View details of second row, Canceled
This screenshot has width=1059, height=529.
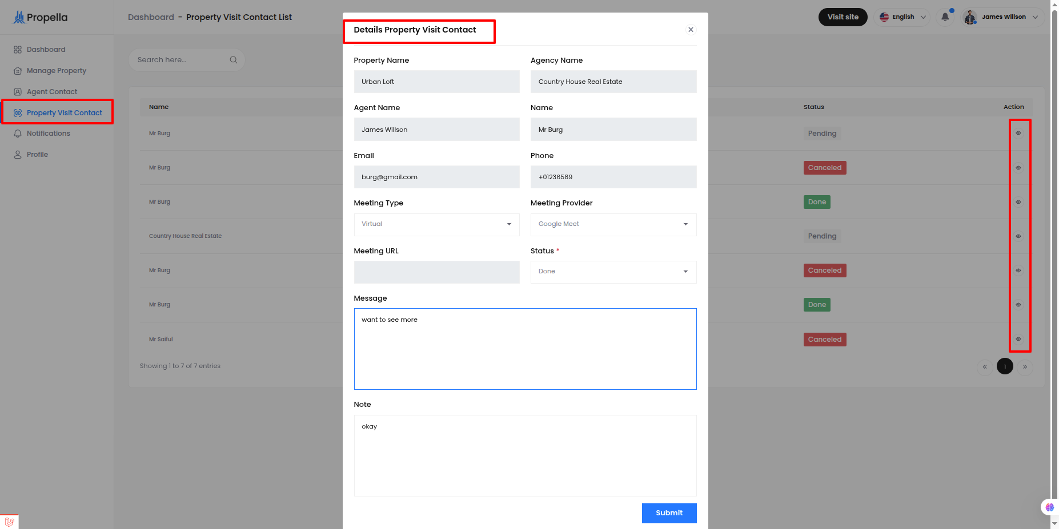pos(1018,168)
